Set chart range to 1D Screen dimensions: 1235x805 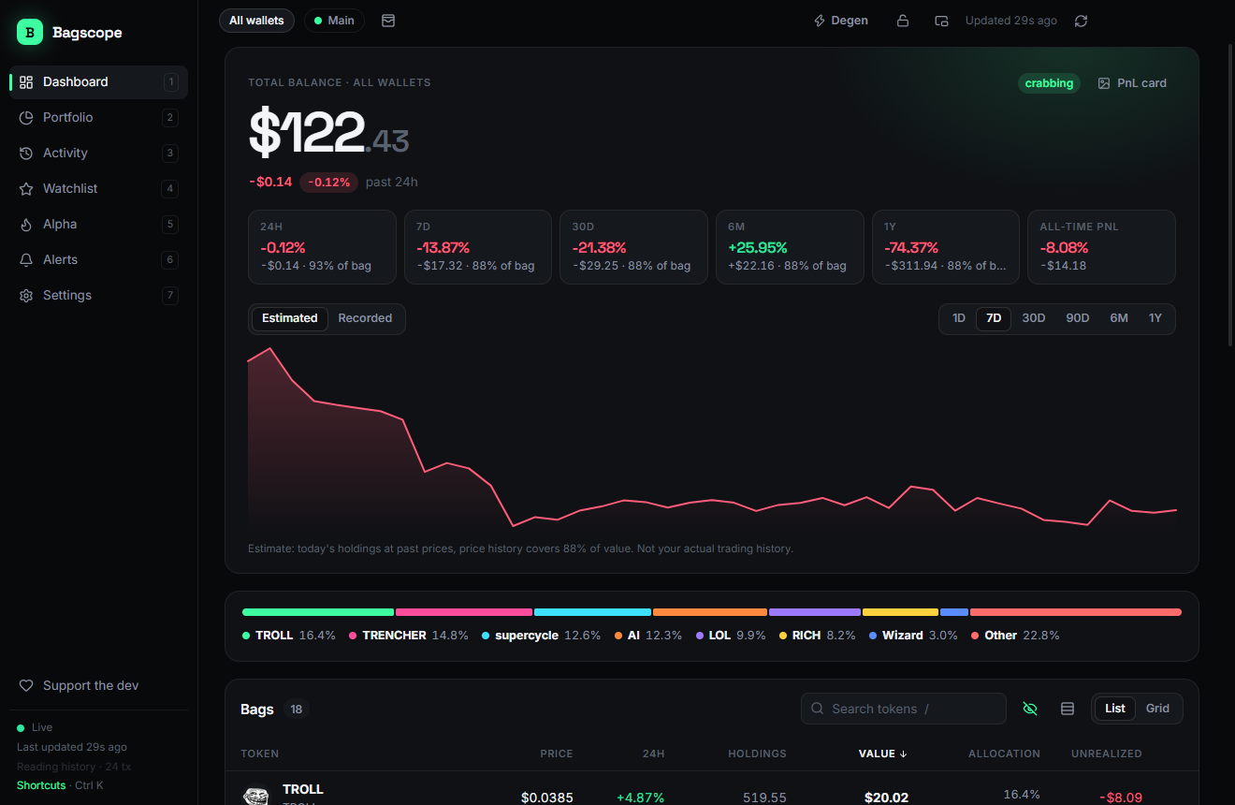959,318
